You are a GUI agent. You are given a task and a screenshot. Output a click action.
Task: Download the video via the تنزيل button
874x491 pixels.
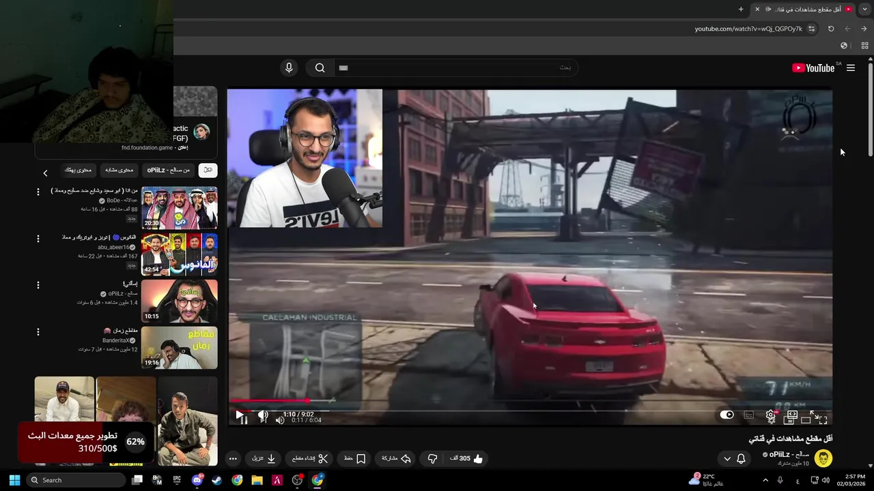tap(264, 459)
